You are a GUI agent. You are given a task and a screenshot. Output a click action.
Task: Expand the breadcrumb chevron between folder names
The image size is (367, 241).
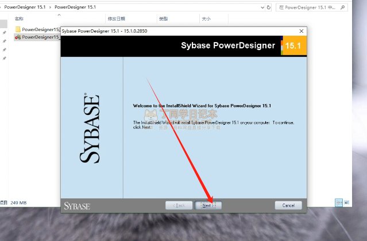[x=50, y=7]
